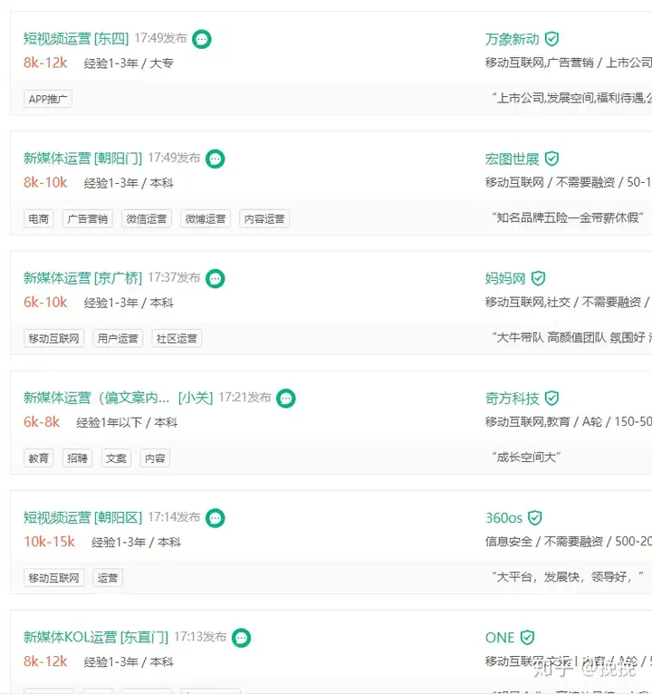Open chat icon for 新媒体运营 [京广桥] job
Viewport: 652px width, 694px height.
pos(216,279)
